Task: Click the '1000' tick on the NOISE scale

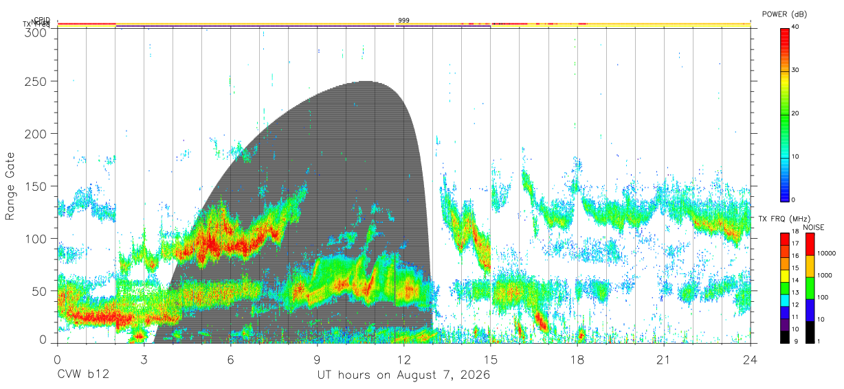Action: pyautogui.click(x=825, y=275)
